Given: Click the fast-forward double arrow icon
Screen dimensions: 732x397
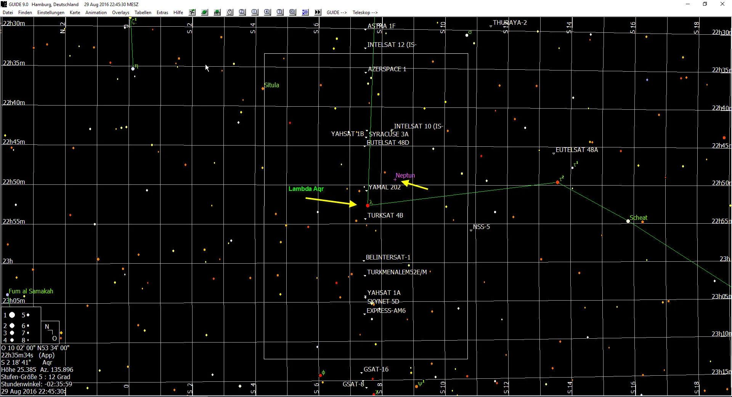Looking at the screenshot, I should click(318, 13).
